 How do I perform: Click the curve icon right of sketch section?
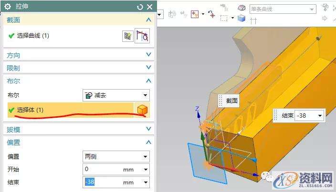pyautogui.click(x=142, y=36)
